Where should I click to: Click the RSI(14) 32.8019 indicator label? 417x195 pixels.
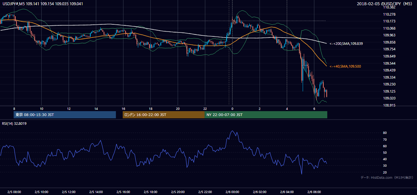(14, 123)
